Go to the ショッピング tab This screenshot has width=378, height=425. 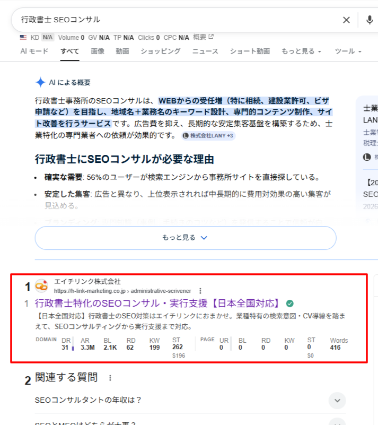[161, 51]
